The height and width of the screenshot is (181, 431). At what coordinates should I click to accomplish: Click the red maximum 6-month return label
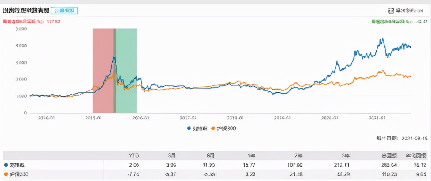(x=31, y=22)
